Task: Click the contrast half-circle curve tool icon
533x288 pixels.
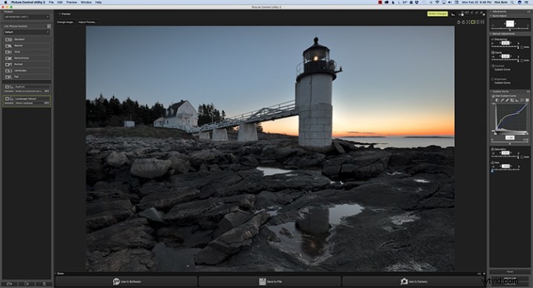Action: point(497,100)
